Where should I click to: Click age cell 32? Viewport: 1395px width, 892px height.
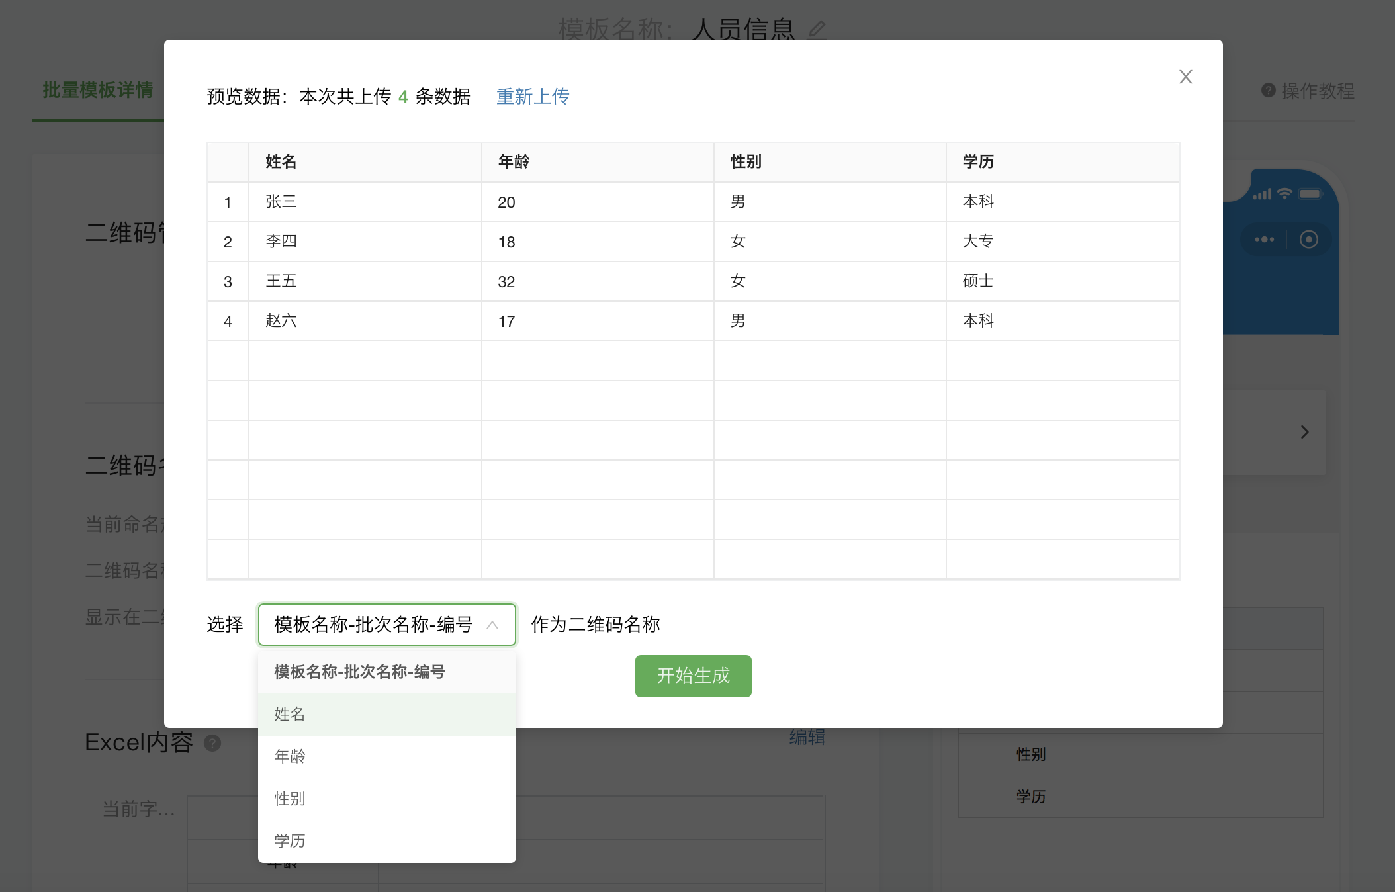[x=598, y=281]
